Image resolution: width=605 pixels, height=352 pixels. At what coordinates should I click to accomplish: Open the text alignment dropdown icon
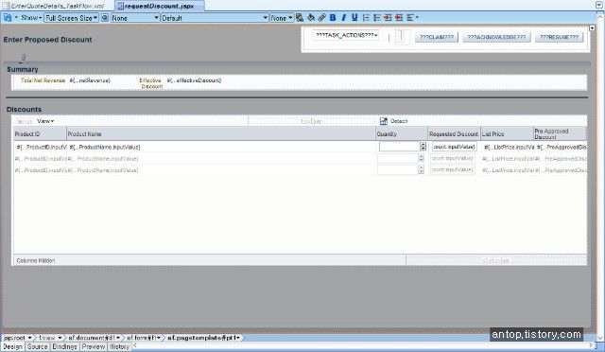412,17
